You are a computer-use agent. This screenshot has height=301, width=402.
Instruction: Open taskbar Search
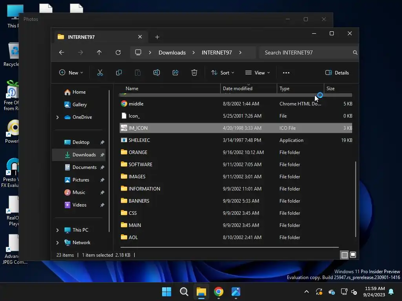pyautogui.click(x=184, y=292)
